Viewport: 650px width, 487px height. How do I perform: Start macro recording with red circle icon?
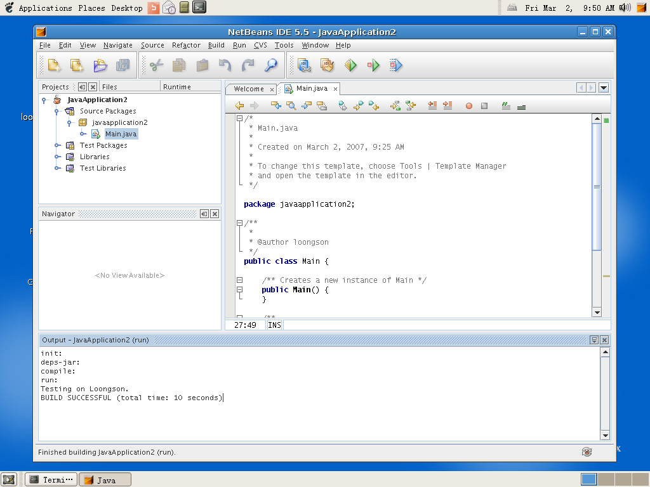click(x=469, y=106)
